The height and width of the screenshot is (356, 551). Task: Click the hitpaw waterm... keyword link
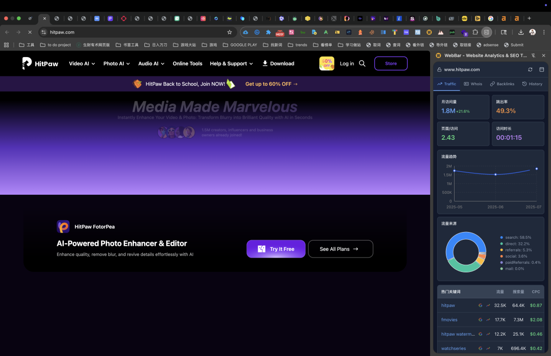click(x=458, y=334)
